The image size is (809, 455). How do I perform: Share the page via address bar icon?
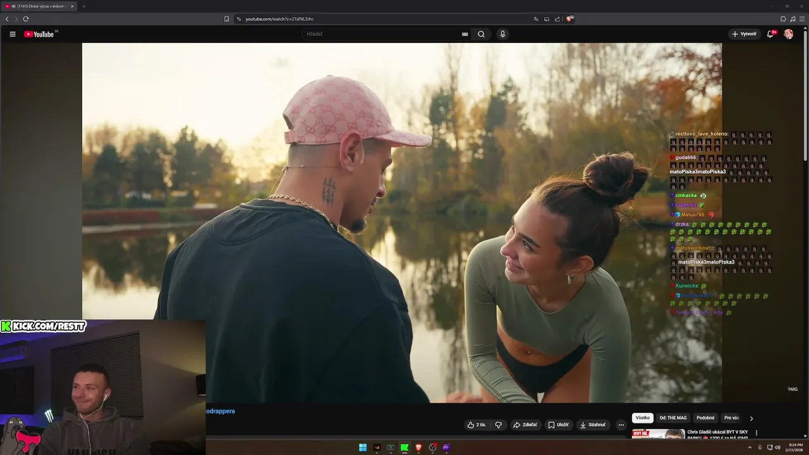pos(557,19)
